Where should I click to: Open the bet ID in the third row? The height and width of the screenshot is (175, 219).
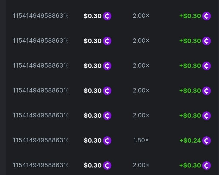click(40, 66)
